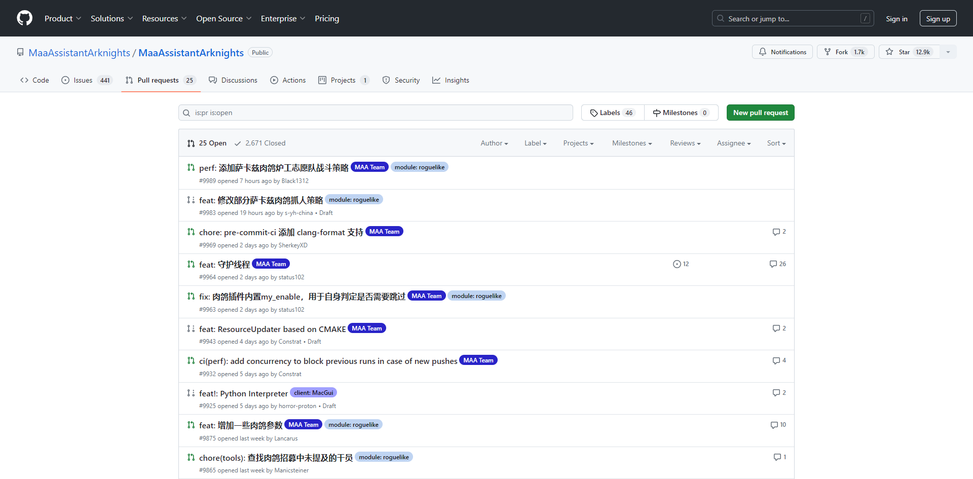Click the draft PR icon for Python Interpreter
Screen dimensions: 973x479
click(191, 393)
